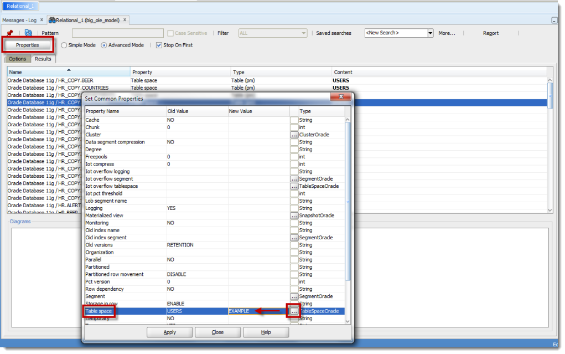The height and width of the screenshot is (354, 565).
Task: Switch to the Messages - Log tab
Action: tap(20, 19)
